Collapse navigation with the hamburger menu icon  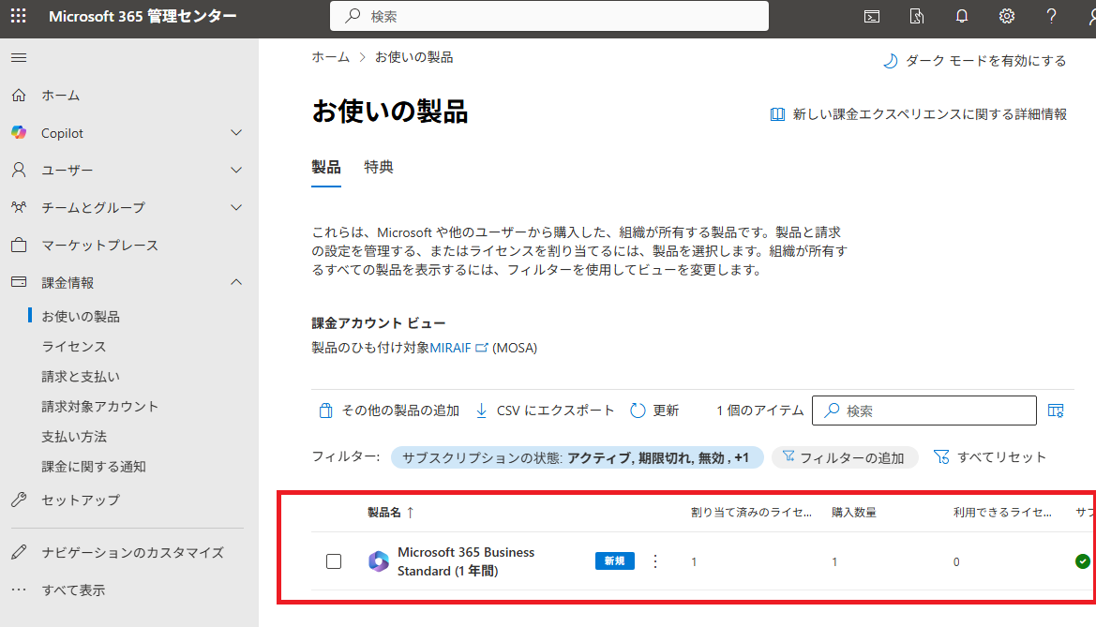[x=19, y=58]
